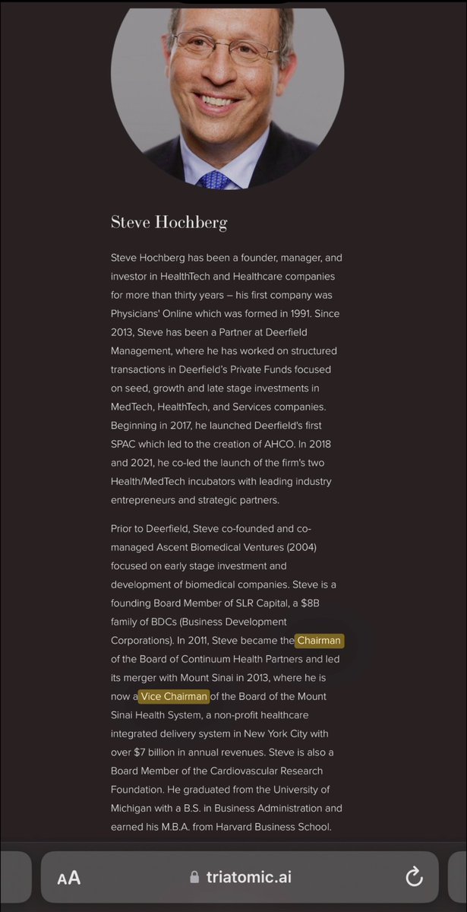
Task: Switch to the adjacent tab on the right edge
Action: (457, 877)
